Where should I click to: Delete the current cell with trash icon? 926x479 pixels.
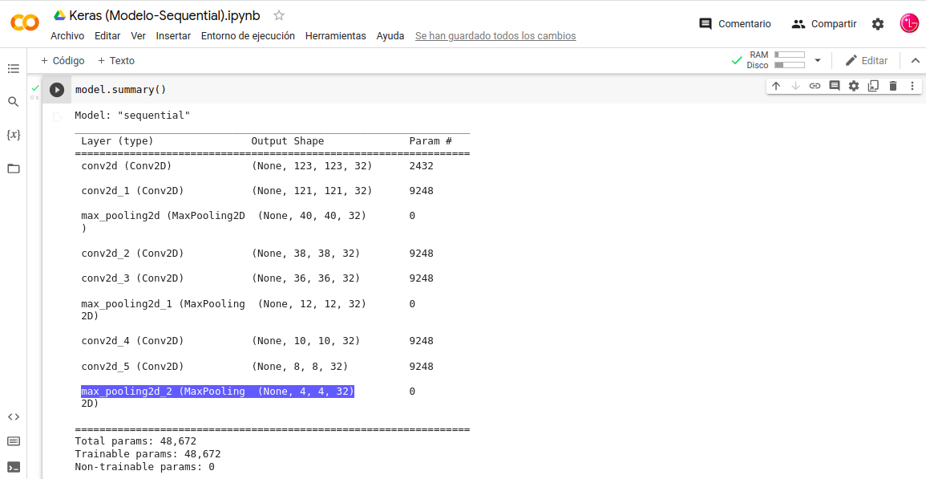(x=893, y=86)
